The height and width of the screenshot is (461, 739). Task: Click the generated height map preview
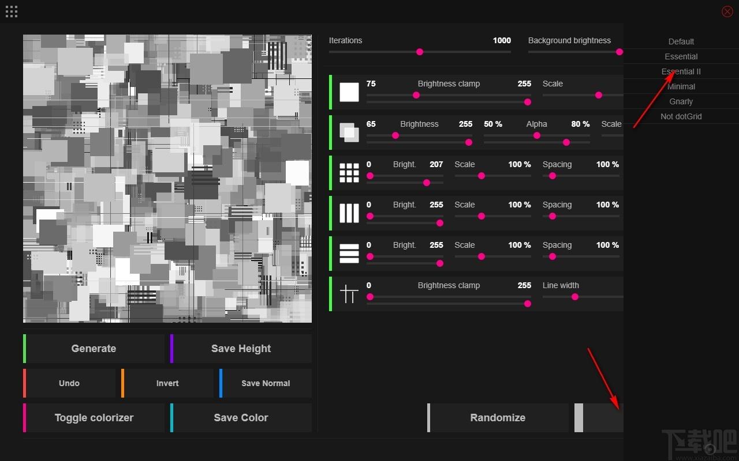point(167,179)
